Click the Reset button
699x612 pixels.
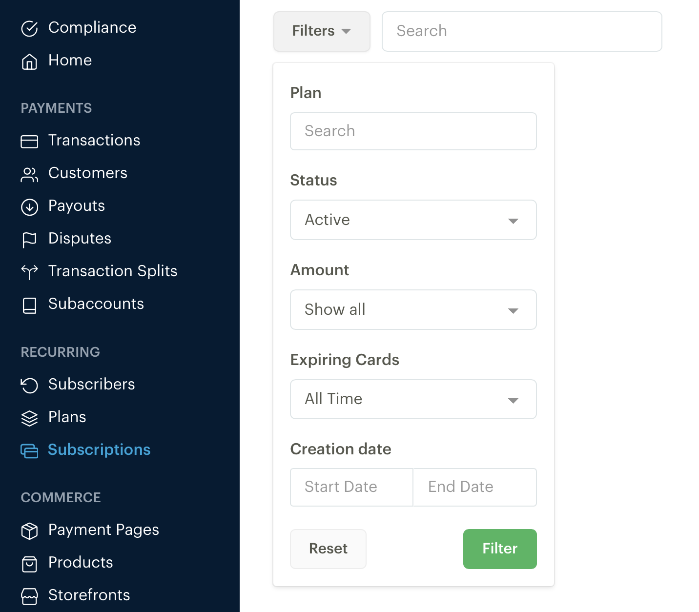[x=328, y=549]
